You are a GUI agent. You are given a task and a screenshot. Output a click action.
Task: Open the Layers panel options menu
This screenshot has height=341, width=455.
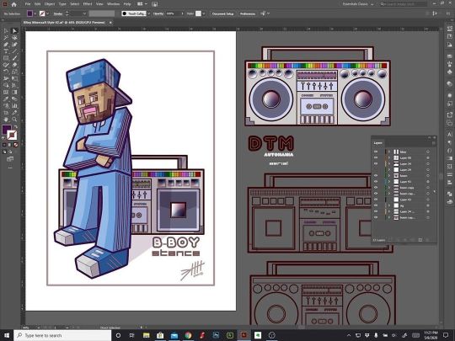(x=434, y=143)
